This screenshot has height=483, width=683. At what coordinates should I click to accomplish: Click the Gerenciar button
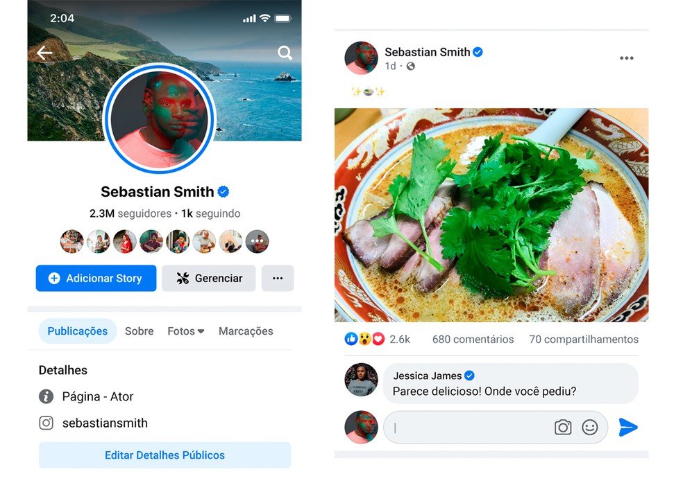(209, 279)
